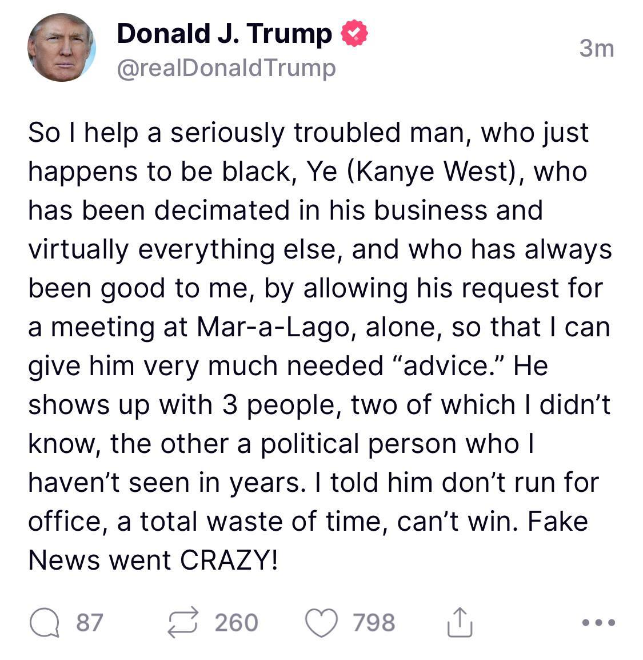This screenshot has height=660, width=643.
Task: Tap the repost arrows icon
Action: point(182,622)
